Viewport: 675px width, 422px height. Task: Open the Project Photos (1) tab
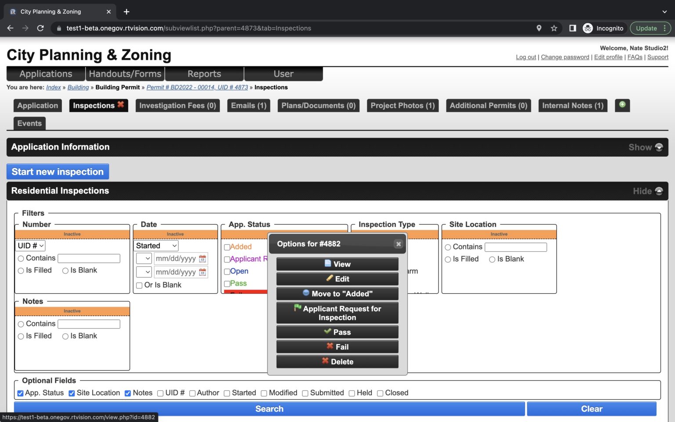click(x=402, y=105)
